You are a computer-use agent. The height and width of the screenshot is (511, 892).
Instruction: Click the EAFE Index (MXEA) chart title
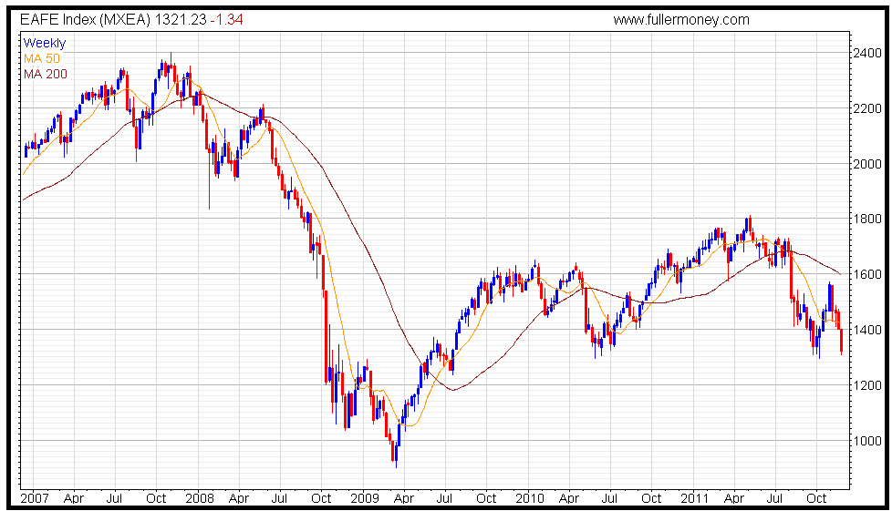tap(86, 20)
